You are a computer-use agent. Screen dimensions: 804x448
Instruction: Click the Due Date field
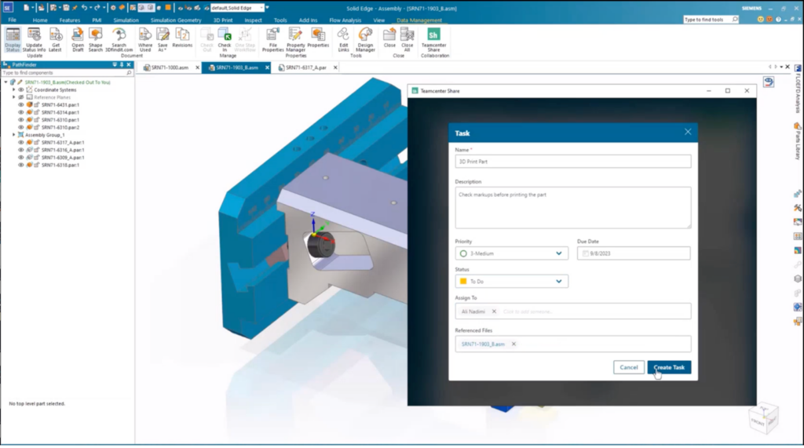(633, 253)
